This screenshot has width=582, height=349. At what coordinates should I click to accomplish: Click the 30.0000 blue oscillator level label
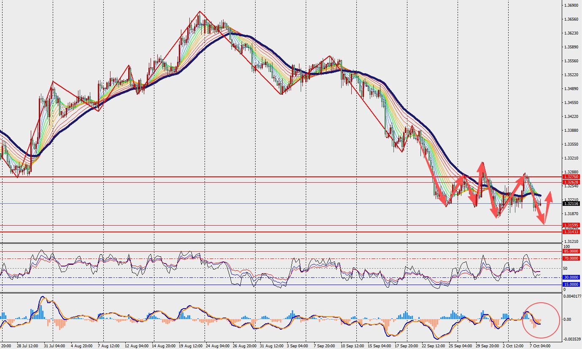[571, 277]
